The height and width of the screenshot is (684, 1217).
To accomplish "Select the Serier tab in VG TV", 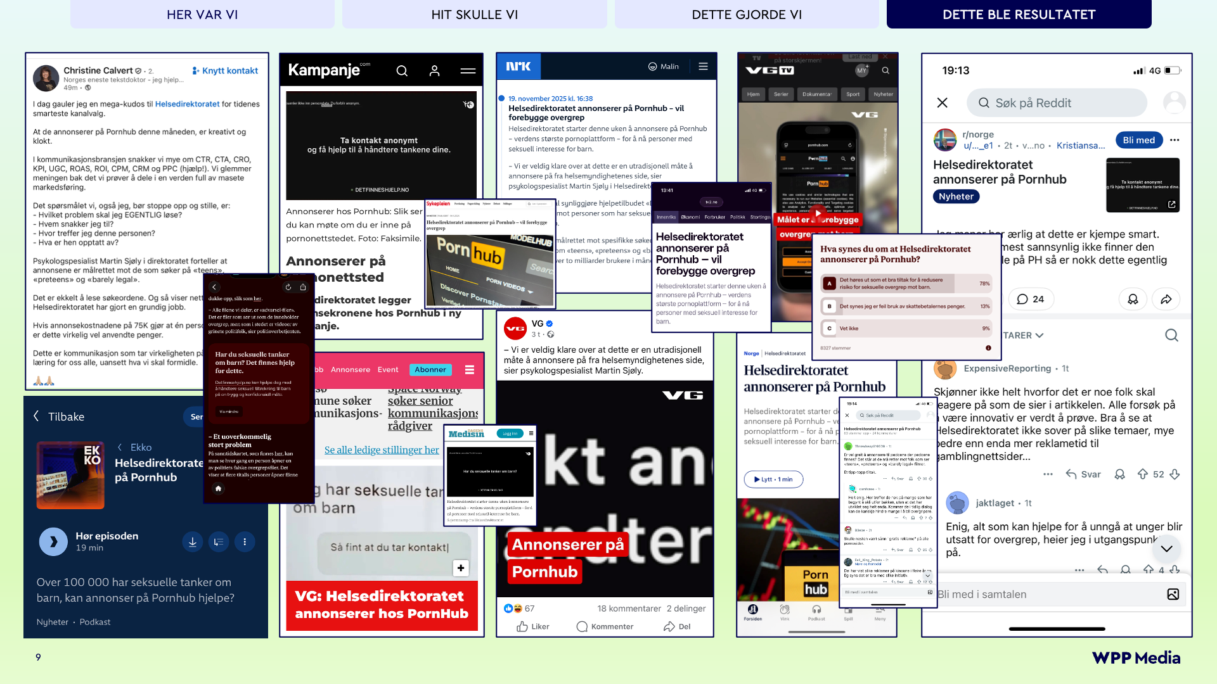I will (x=781, y=94).
